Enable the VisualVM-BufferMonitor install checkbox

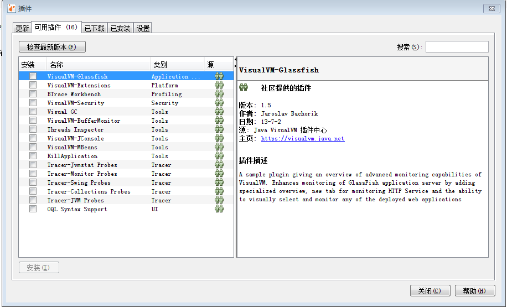pos(33,121)
